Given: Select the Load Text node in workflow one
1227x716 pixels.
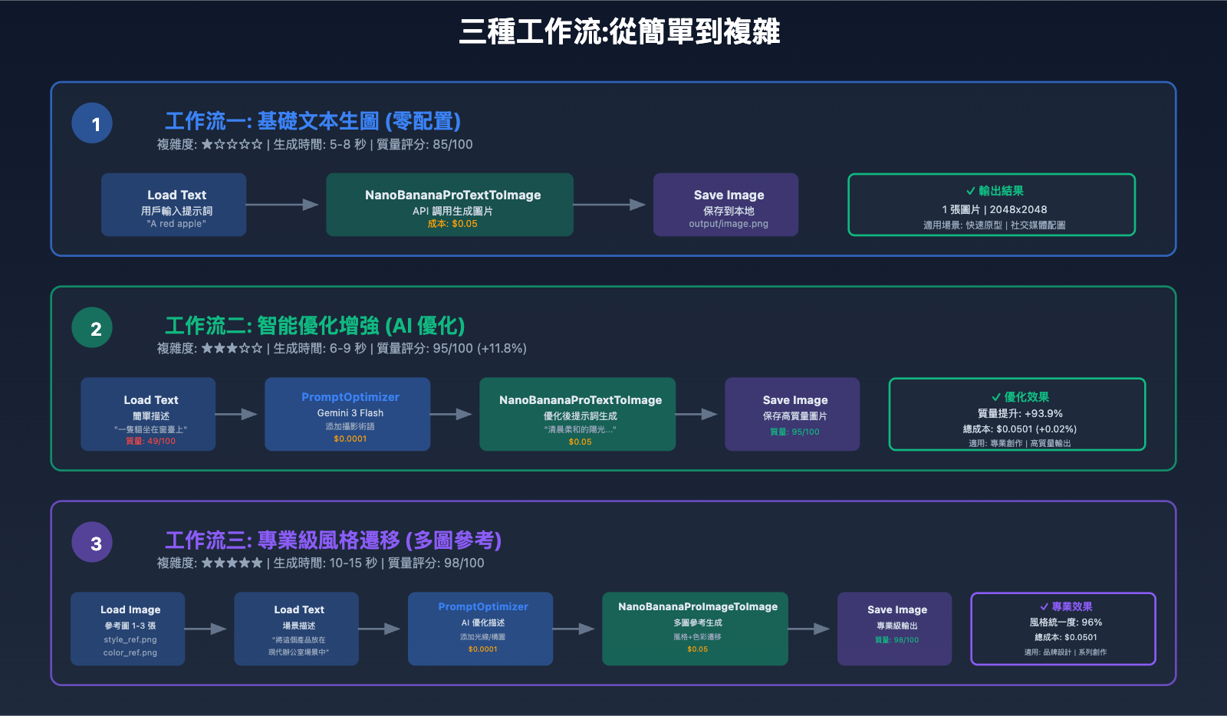Looking at the screenshot, I should (x=173, y=205).
